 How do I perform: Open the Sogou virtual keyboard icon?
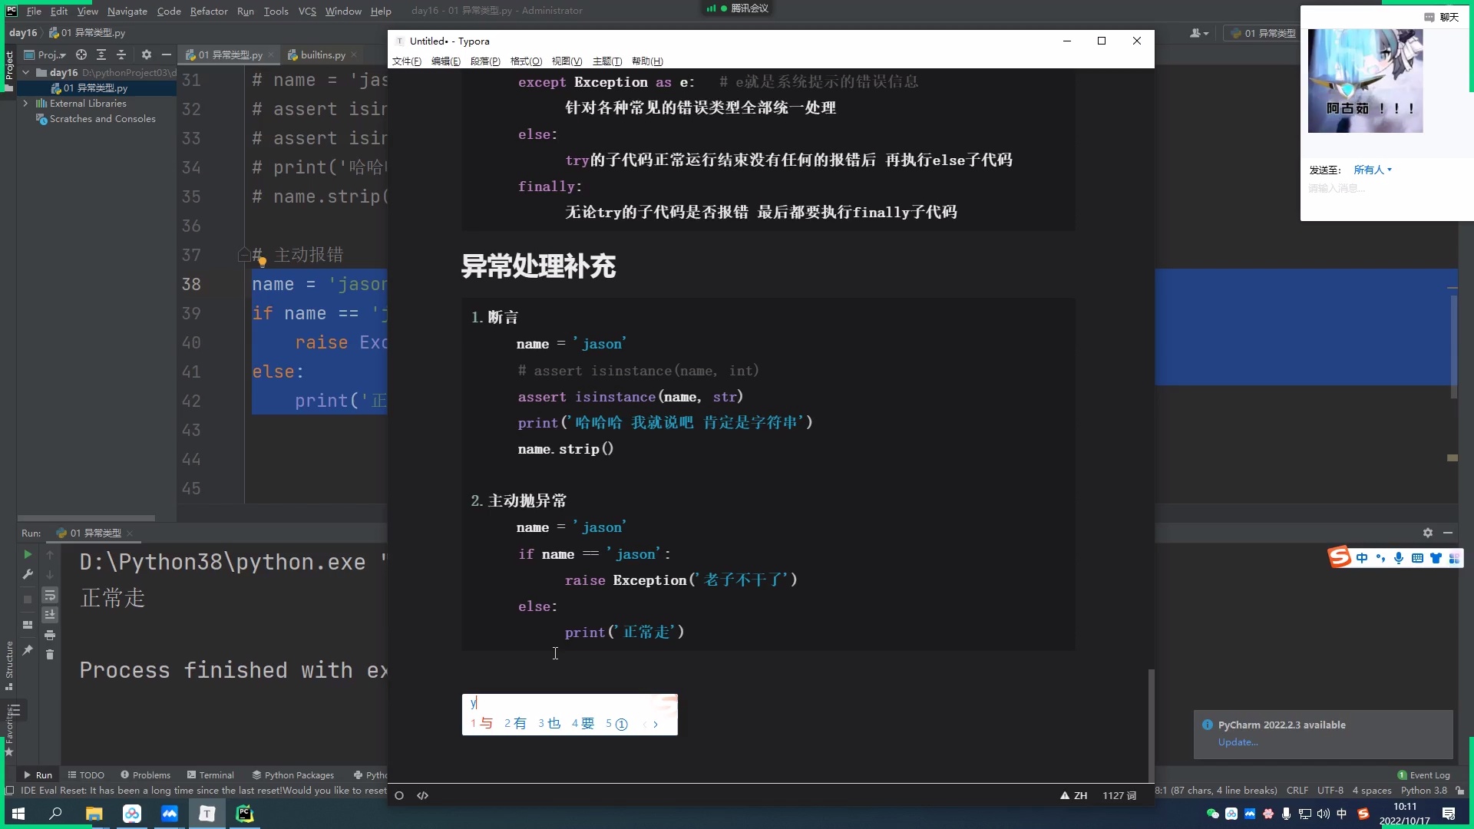click(1417, 558)
